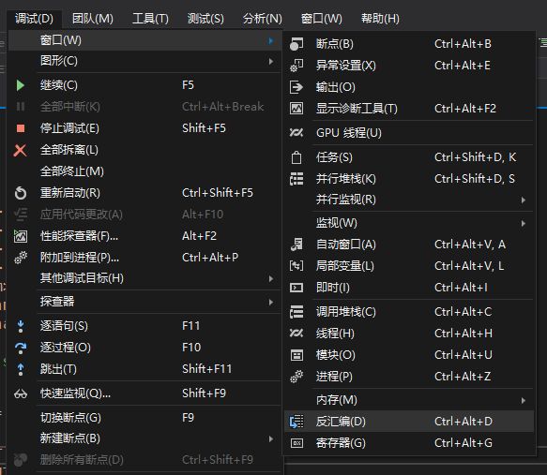Click the Modules window icon

296,355
